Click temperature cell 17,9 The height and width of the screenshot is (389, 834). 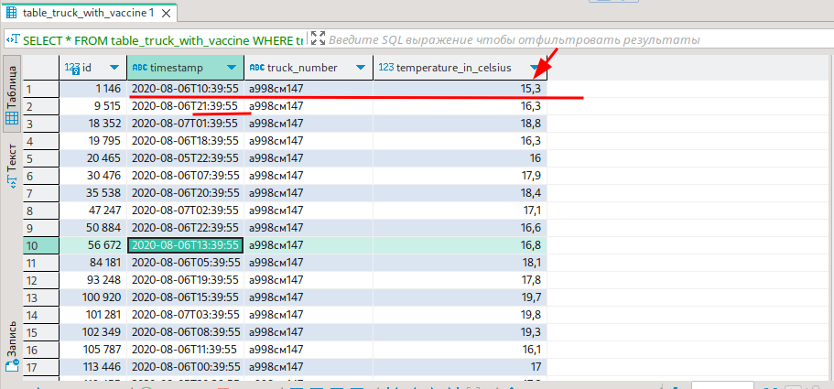(x=460, y=176)
